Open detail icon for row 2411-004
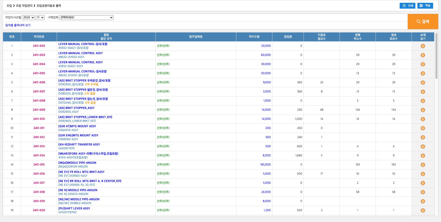Viewport: 441px width, 222px height. click(x=422, y=64)
